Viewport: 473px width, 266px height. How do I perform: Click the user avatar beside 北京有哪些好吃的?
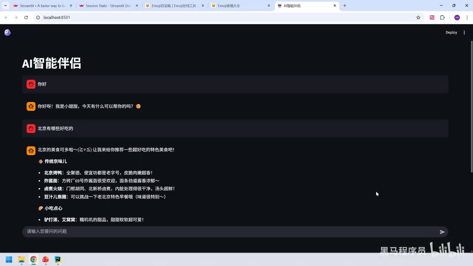[x=31, y=129]
